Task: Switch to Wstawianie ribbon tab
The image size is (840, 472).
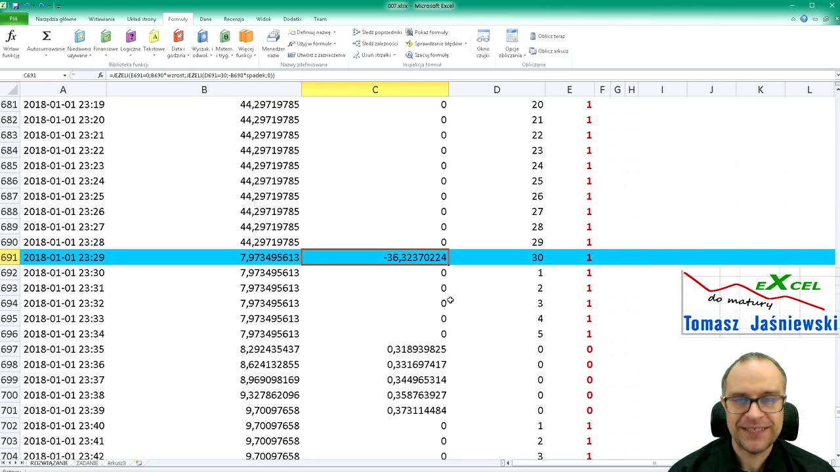Action: tap(102, 19)
